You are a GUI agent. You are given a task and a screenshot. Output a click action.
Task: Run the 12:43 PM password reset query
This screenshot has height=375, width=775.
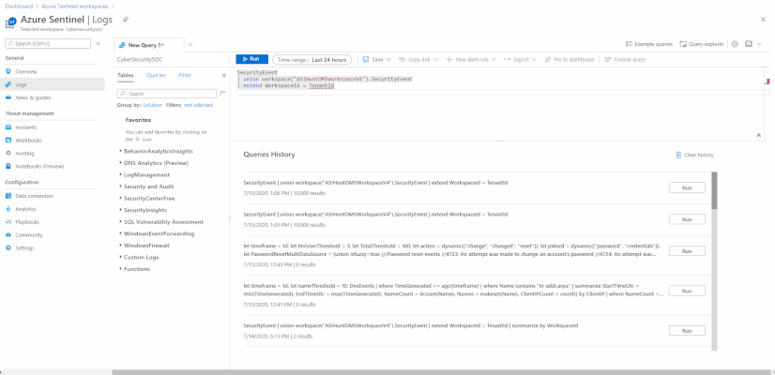[687, 251]
